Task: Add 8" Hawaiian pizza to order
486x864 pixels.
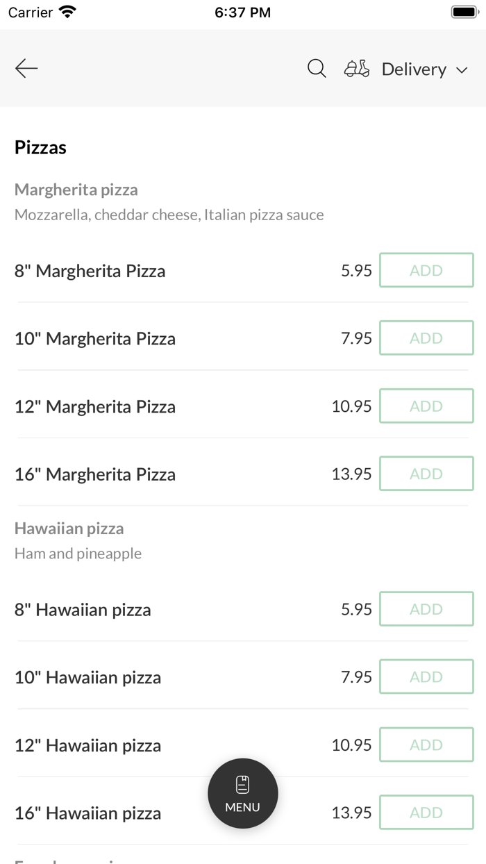Action: click(426, 609)
